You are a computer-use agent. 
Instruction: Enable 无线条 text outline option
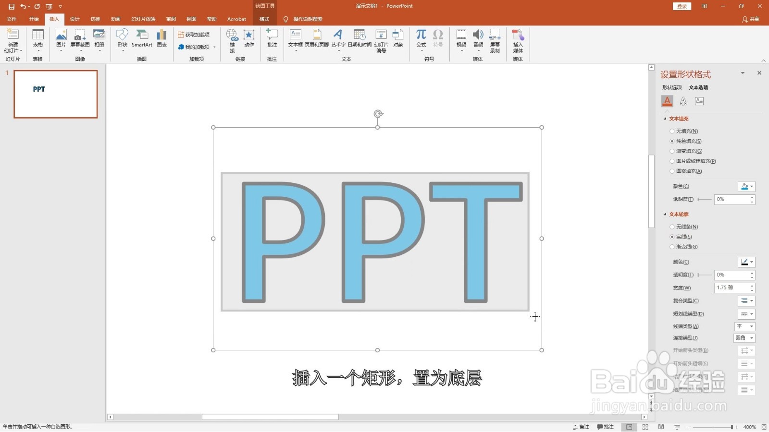[672, 226]
